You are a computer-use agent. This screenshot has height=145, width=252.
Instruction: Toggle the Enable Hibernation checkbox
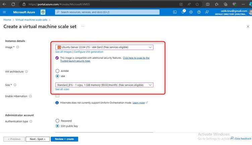57,96
